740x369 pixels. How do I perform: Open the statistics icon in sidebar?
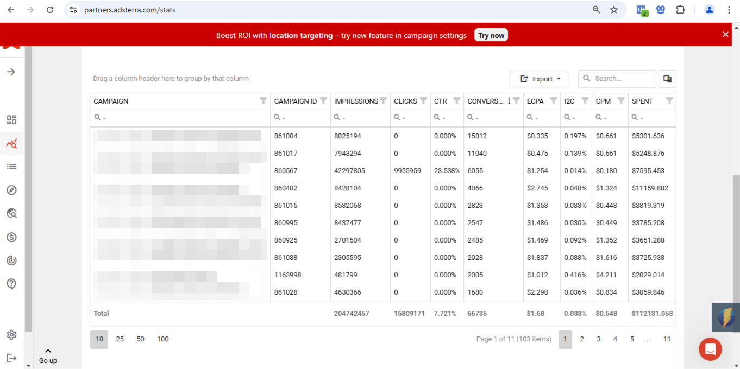coord(11,144)
